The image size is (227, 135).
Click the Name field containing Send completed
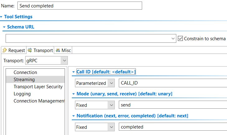click(x=80, y=6)
